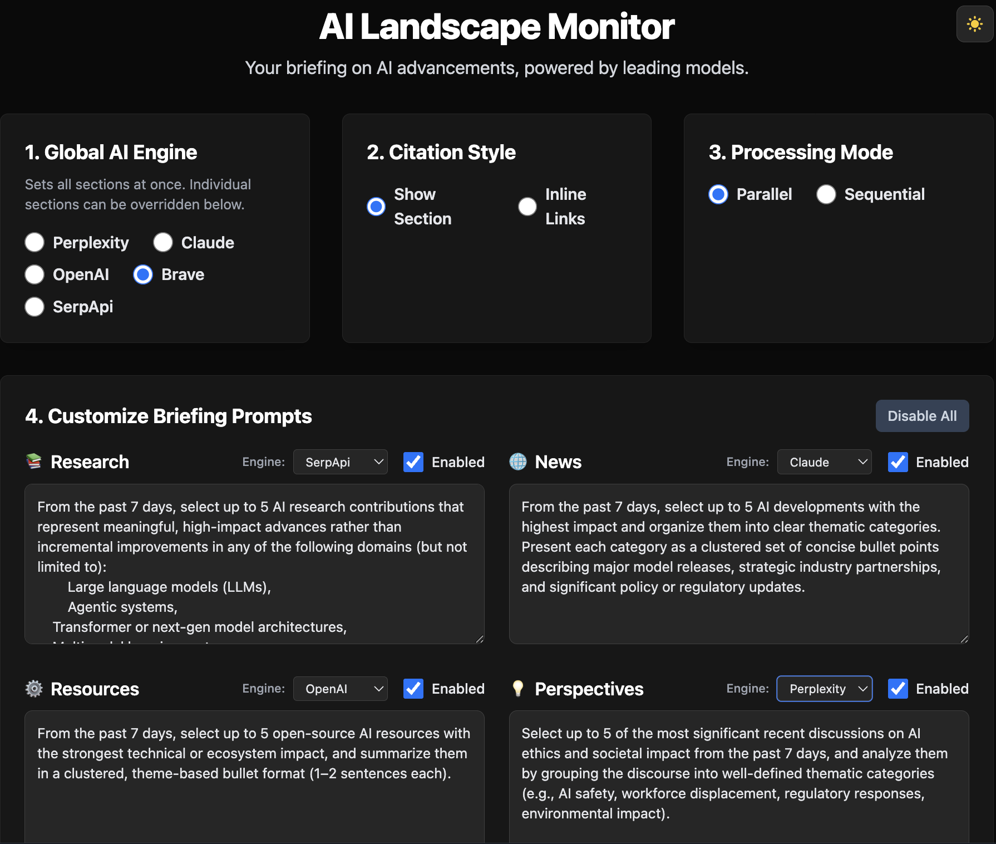Viewport: 996px width, 844px height.
Task: Expand the Resources engine selector
Action: coord(340,689)
